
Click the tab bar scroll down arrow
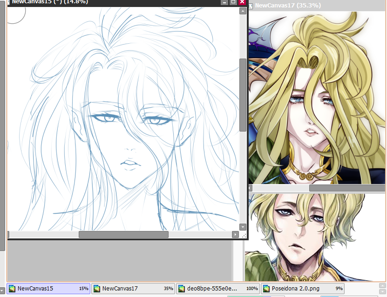click(382, 291)
